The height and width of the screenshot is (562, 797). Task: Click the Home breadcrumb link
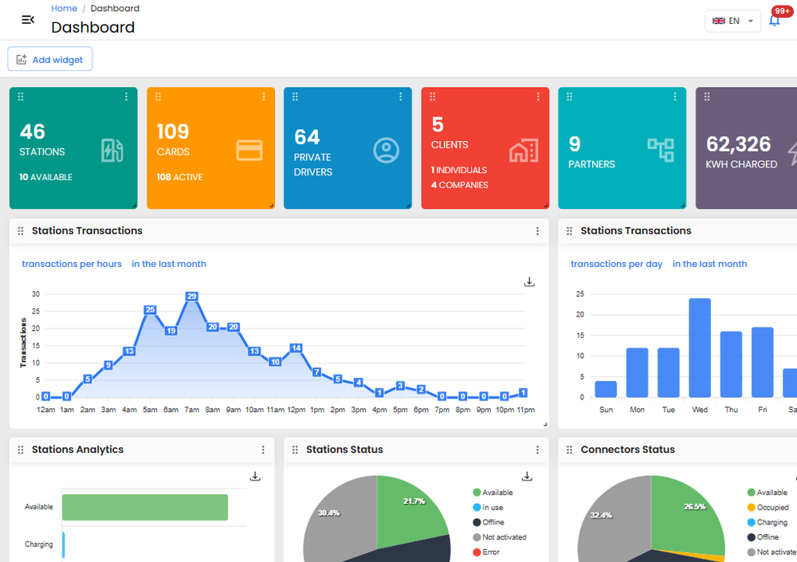pos(64,8)
